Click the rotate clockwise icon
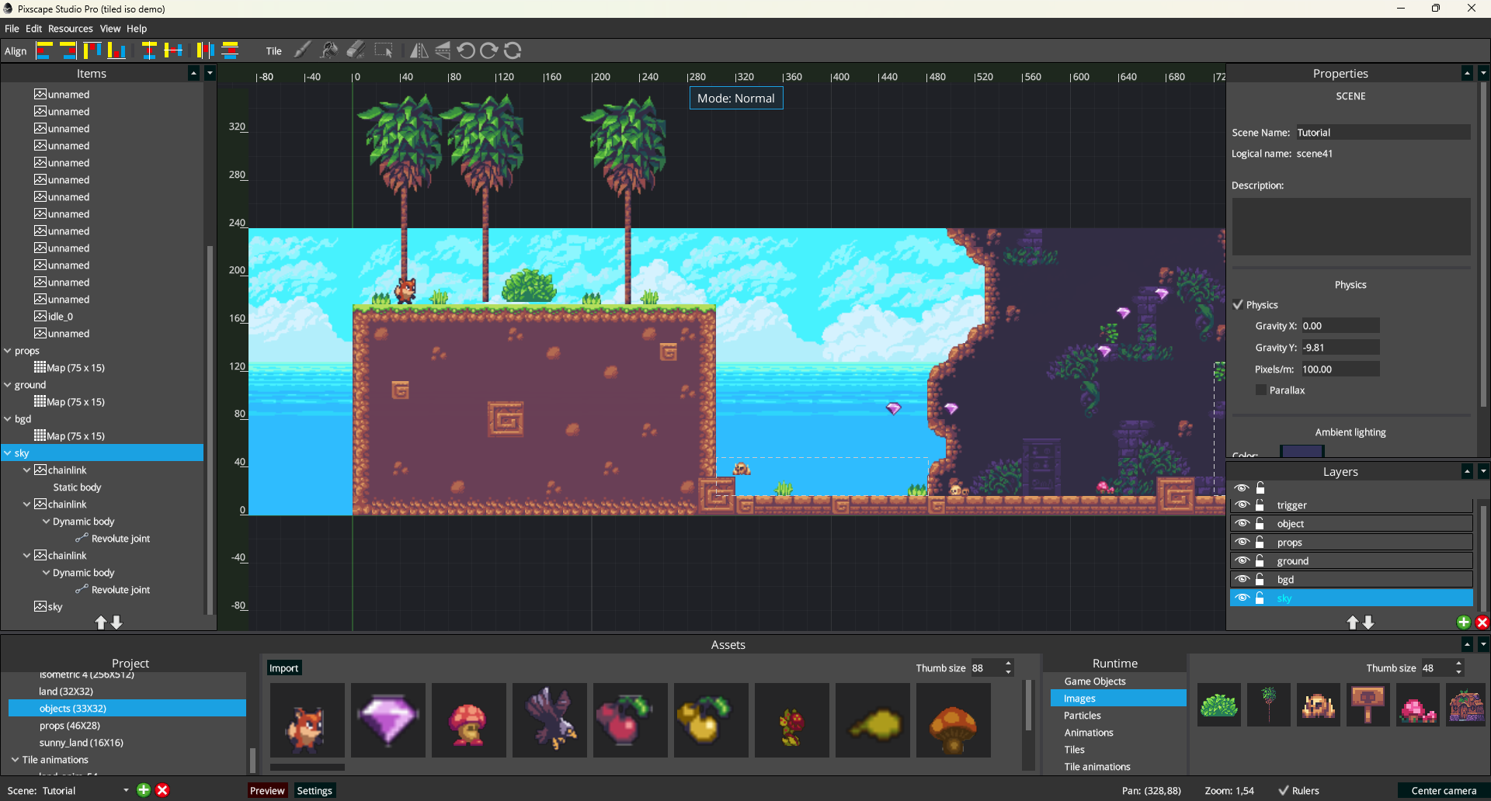This screenshot has height=801, width=1491. [489, 50]
